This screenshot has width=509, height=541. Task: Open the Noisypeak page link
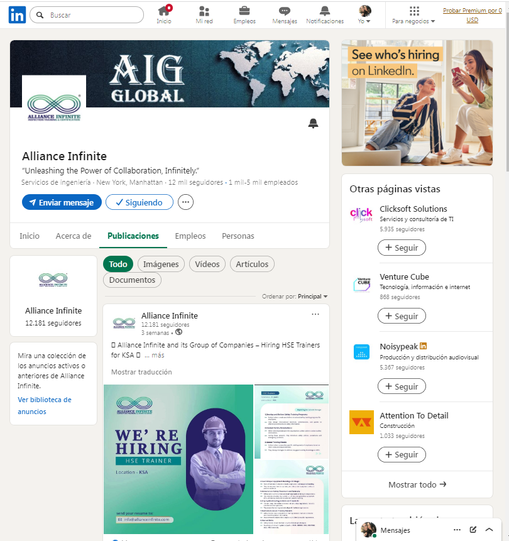point(398,346)
